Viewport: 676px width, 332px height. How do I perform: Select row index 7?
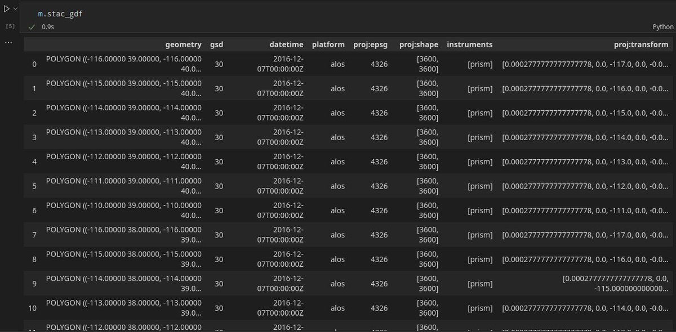34,235
